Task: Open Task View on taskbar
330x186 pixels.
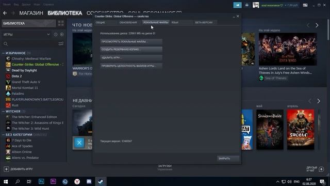Action: [29, 181]
